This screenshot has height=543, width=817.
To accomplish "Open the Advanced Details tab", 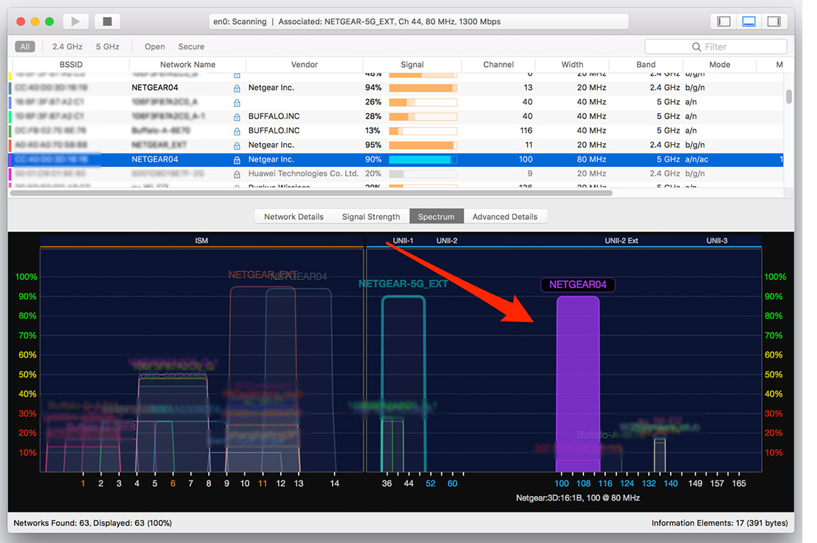I will pos(504,217).
